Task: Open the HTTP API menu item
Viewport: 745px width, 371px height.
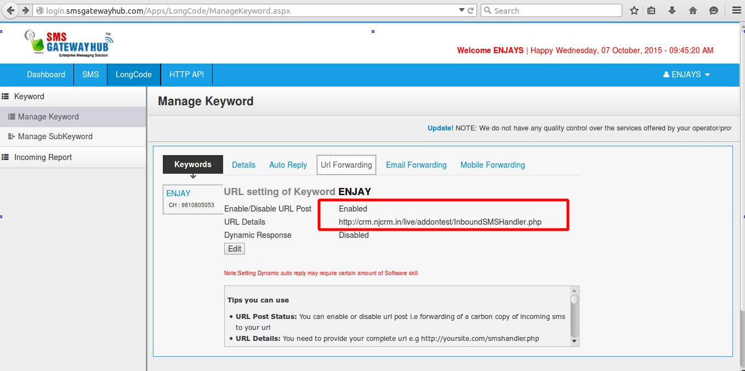Action: 186,75
